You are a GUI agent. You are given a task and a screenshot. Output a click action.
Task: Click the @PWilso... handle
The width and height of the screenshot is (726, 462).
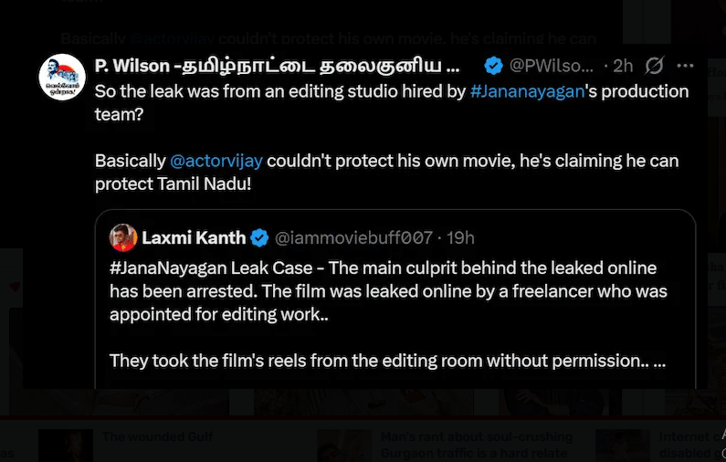click(552, 66)
